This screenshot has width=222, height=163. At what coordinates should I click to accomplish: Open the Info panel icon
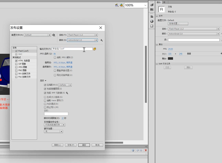(152, 21)
